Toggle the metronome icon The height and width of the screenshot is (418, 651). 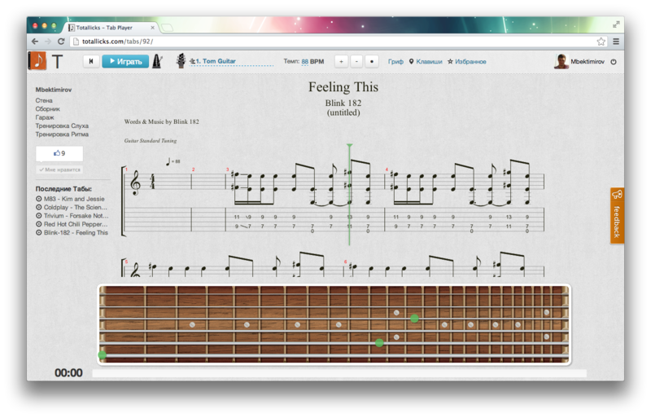[x=157, y=61]
